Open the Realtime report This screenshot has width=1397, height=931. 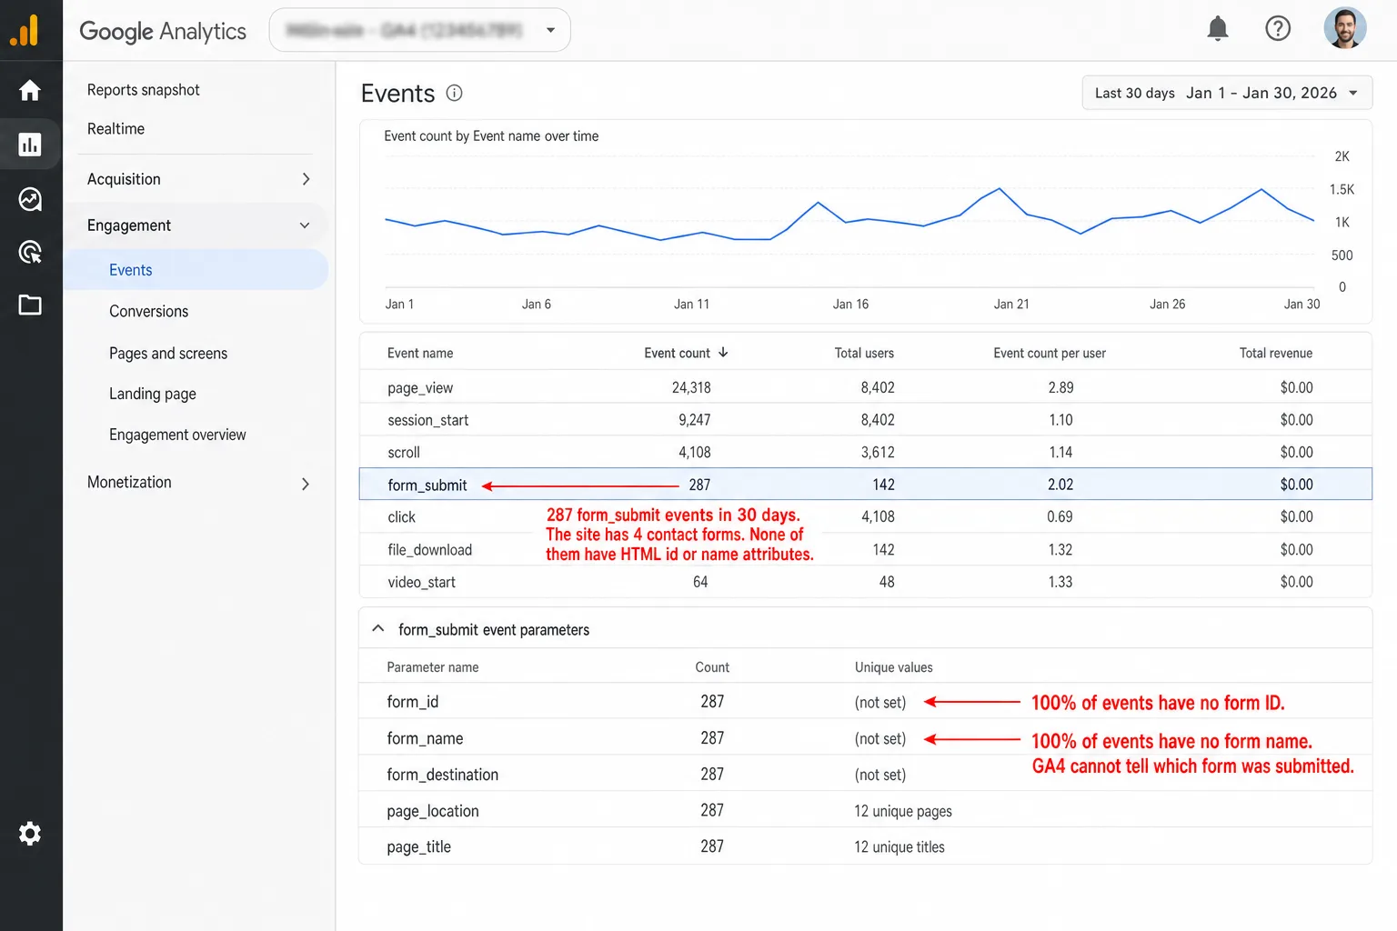pyautogui.click(x=116, y=129)
